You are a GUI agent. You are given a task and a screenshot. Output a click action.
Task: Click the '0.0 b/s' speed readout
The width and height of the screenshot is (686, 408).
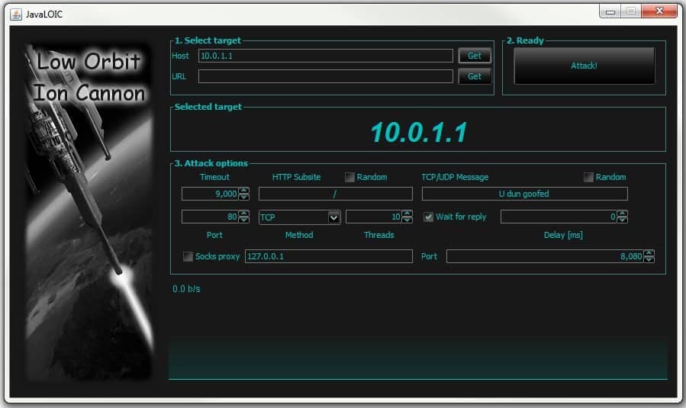click(186, 289)
